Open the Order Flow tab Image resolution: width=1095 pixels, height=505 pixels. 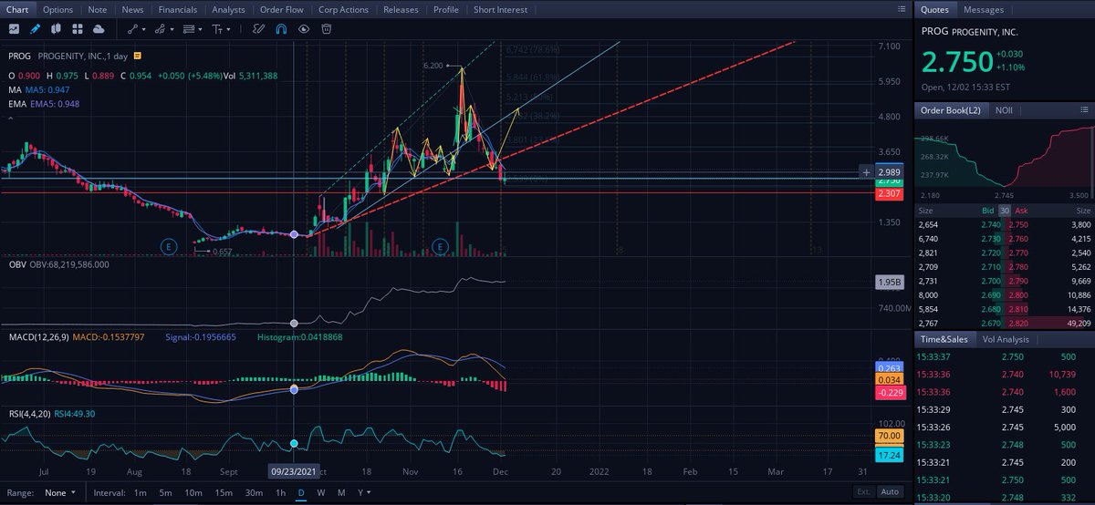282,9
